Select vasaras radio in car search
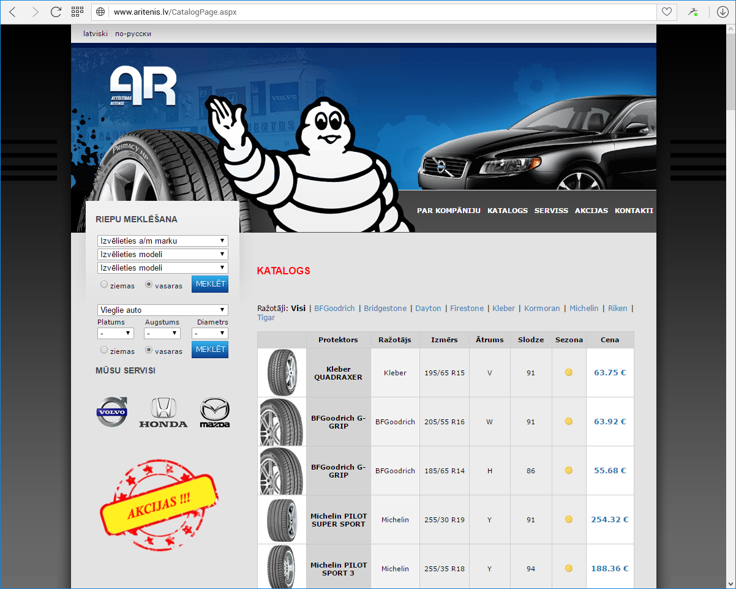The width and height of the screenshot is (736, 589). click(149, 285)
